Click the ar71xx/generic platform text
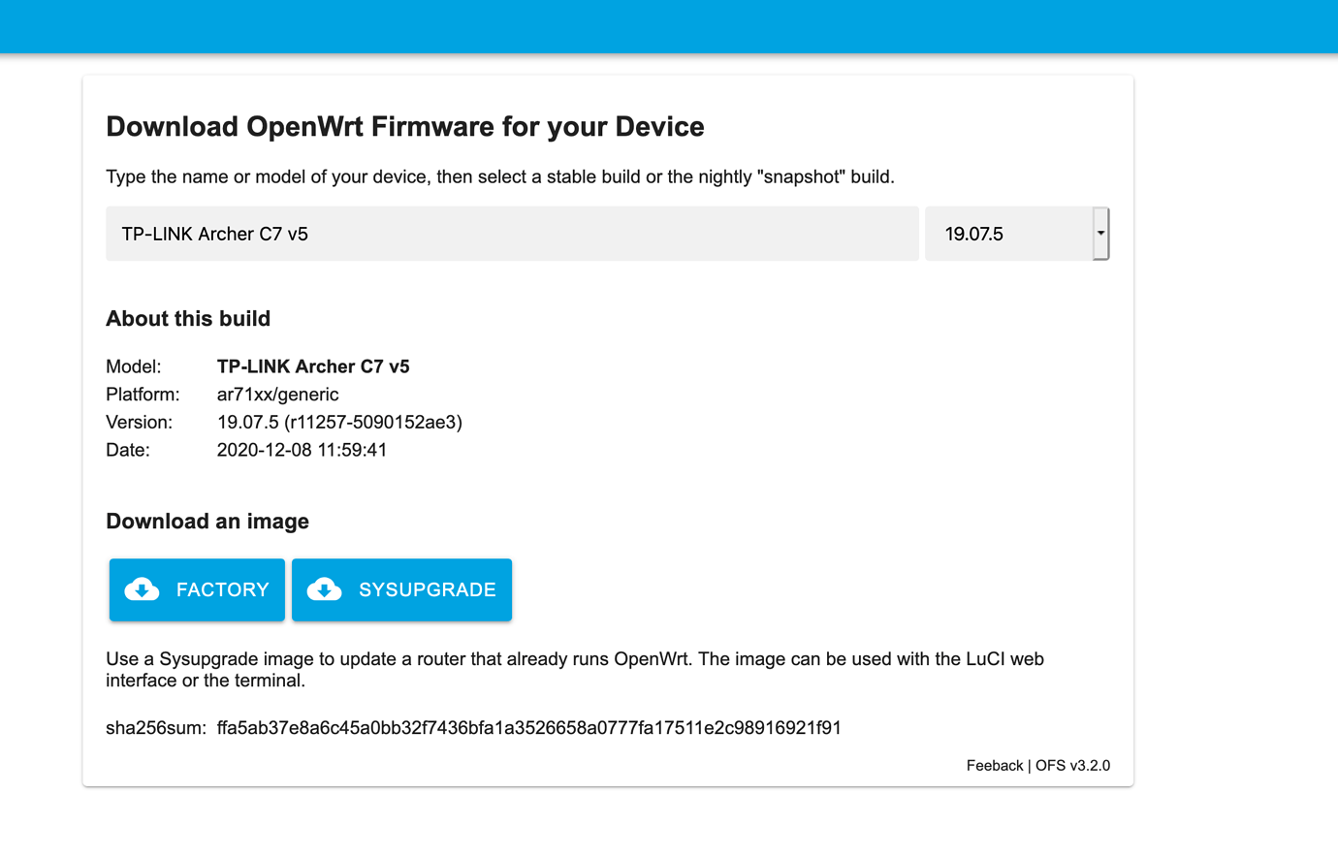 pyautogui.click(x=278, y=394)
